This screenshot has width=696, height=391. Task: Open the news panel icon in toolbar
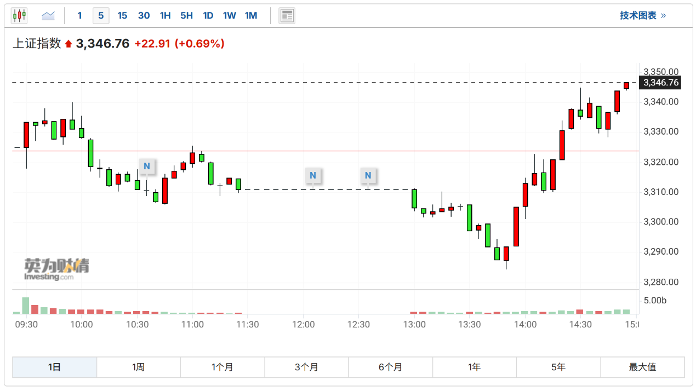coord(287,15)
